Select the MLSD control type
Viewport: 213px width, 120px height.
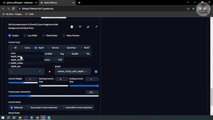85,48
